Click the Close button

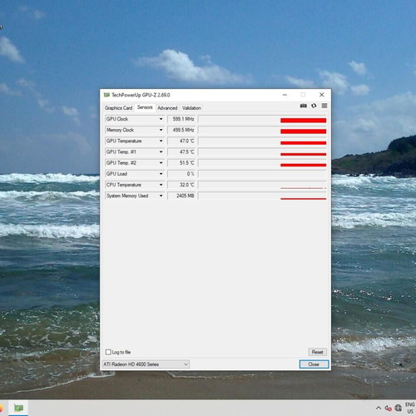[314, 364]
